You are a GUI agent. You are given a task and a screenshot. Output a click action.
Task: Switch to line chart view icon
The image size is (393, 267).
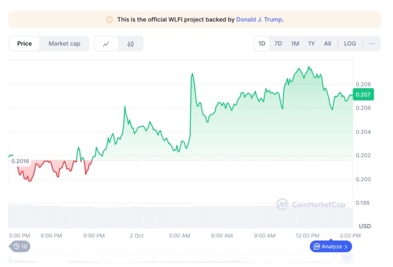[106, 44]
